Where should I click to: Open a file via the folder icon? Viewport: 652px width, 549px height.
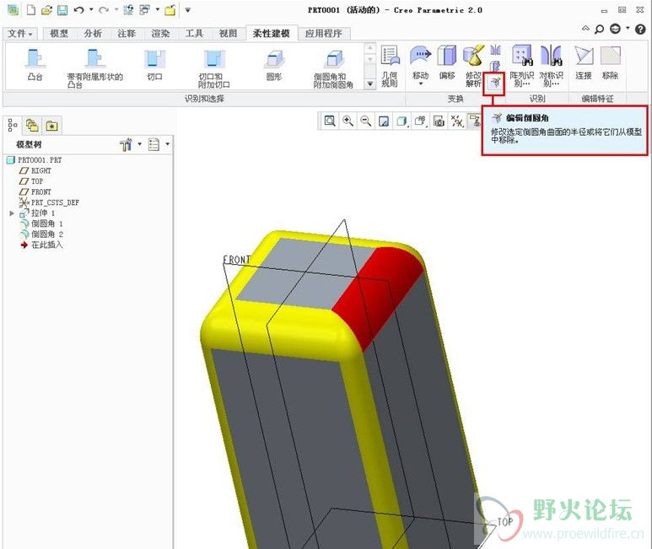point(46,10)
